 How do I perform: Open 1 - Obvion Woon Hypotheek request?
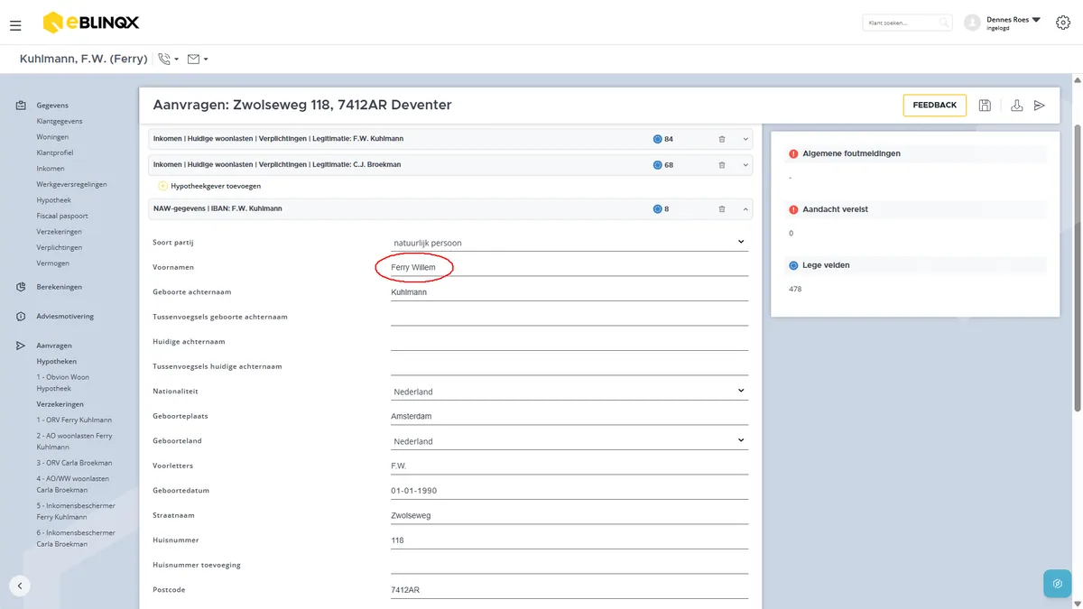(63, 383)
